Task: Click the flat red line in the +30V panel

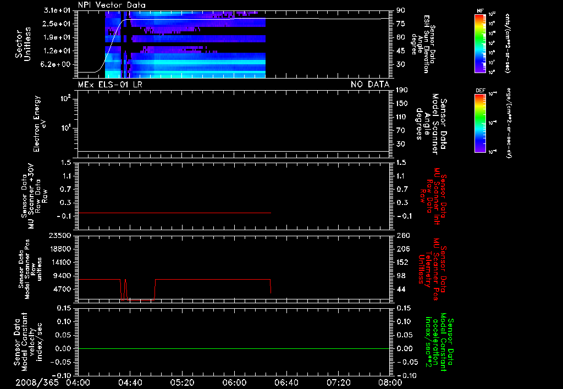Action: (x=174, y=213)
